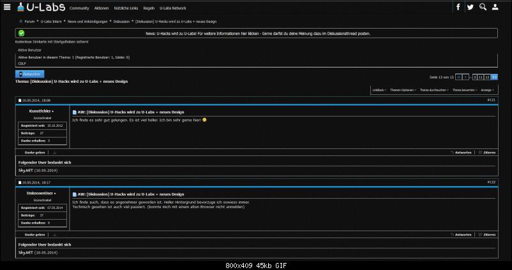The image size is (512, 270).
Task: Click document icon in Kunstfehler's post title
Action: point(75,112)
